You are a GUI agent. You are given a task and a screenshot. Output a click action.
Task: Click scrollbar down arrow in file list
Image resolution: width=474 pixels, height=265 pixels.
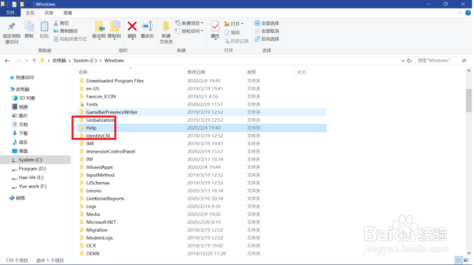coord(469,253)
